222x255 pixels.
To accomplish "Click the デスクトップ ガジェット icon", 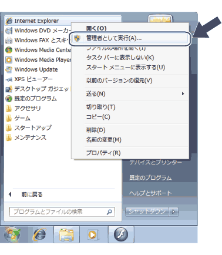I will click(x=9, y=89).
